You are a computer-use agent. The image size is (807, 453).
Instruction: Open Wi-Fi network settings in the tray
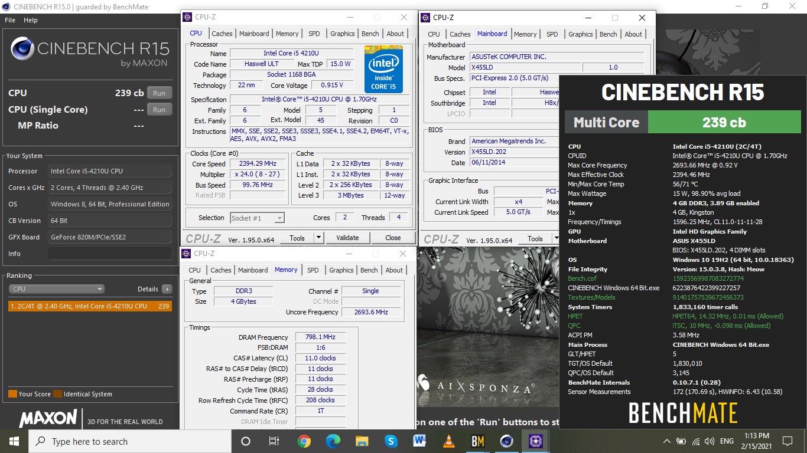pyautogui.click(x=695, y=441)
